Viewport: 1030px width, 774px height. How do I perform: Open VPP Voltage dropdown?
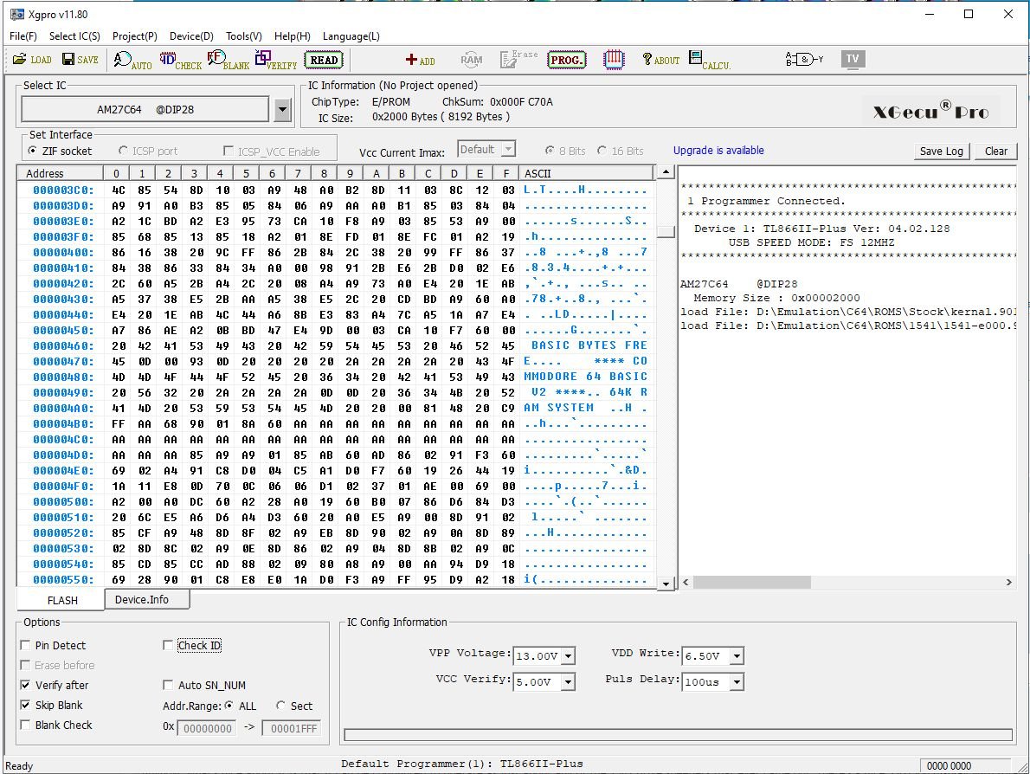point(568,655)
